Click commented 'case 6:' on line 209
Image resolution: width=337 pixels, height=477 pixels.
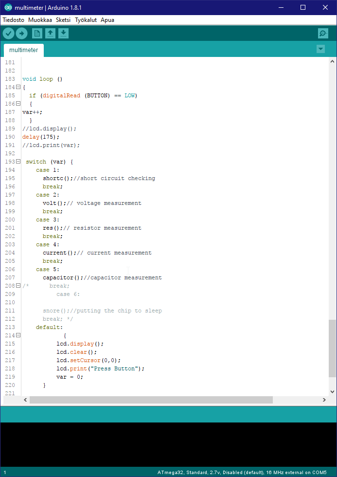pos(68,294)
